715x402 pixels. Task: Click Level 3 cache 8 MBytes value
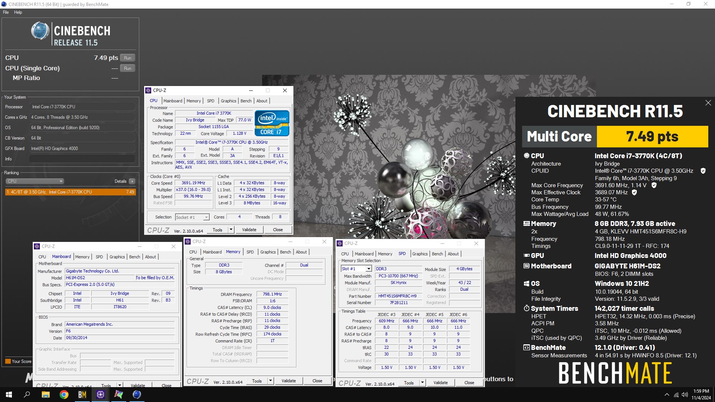pyautogui.click(x=252, y=203)
